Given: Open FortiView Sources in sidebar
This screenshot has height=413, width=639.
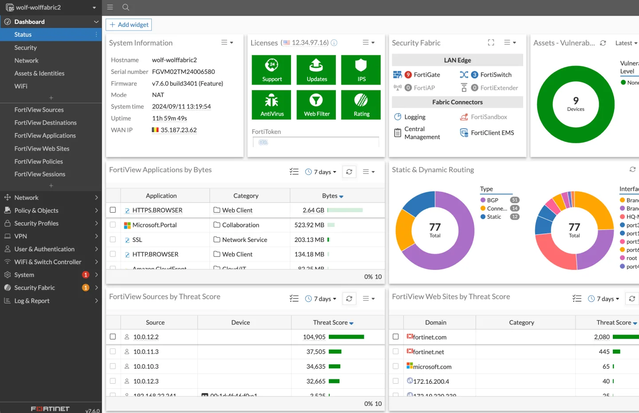Looking at the screenshot, I should pyautogui.click(x=39, y=110).
